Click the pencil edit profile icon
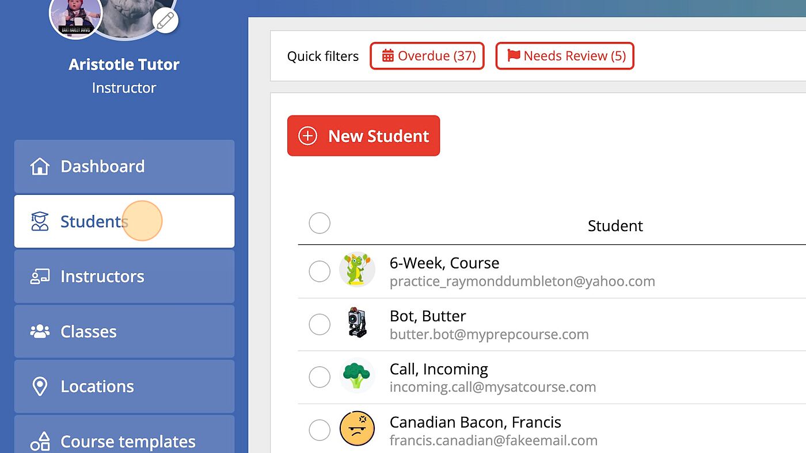Image resolution: width=806 pixels, height=453 pixels. [x=165, y=21]
